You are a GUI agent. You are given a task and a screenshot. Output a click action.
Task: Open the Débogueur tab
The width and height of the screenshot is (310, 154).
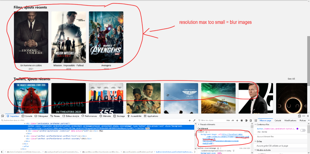pos(41,116)
